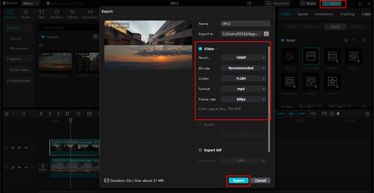Open the Bit rate Recommended dropdown
The image size is (374, 193).
(243, 68)
